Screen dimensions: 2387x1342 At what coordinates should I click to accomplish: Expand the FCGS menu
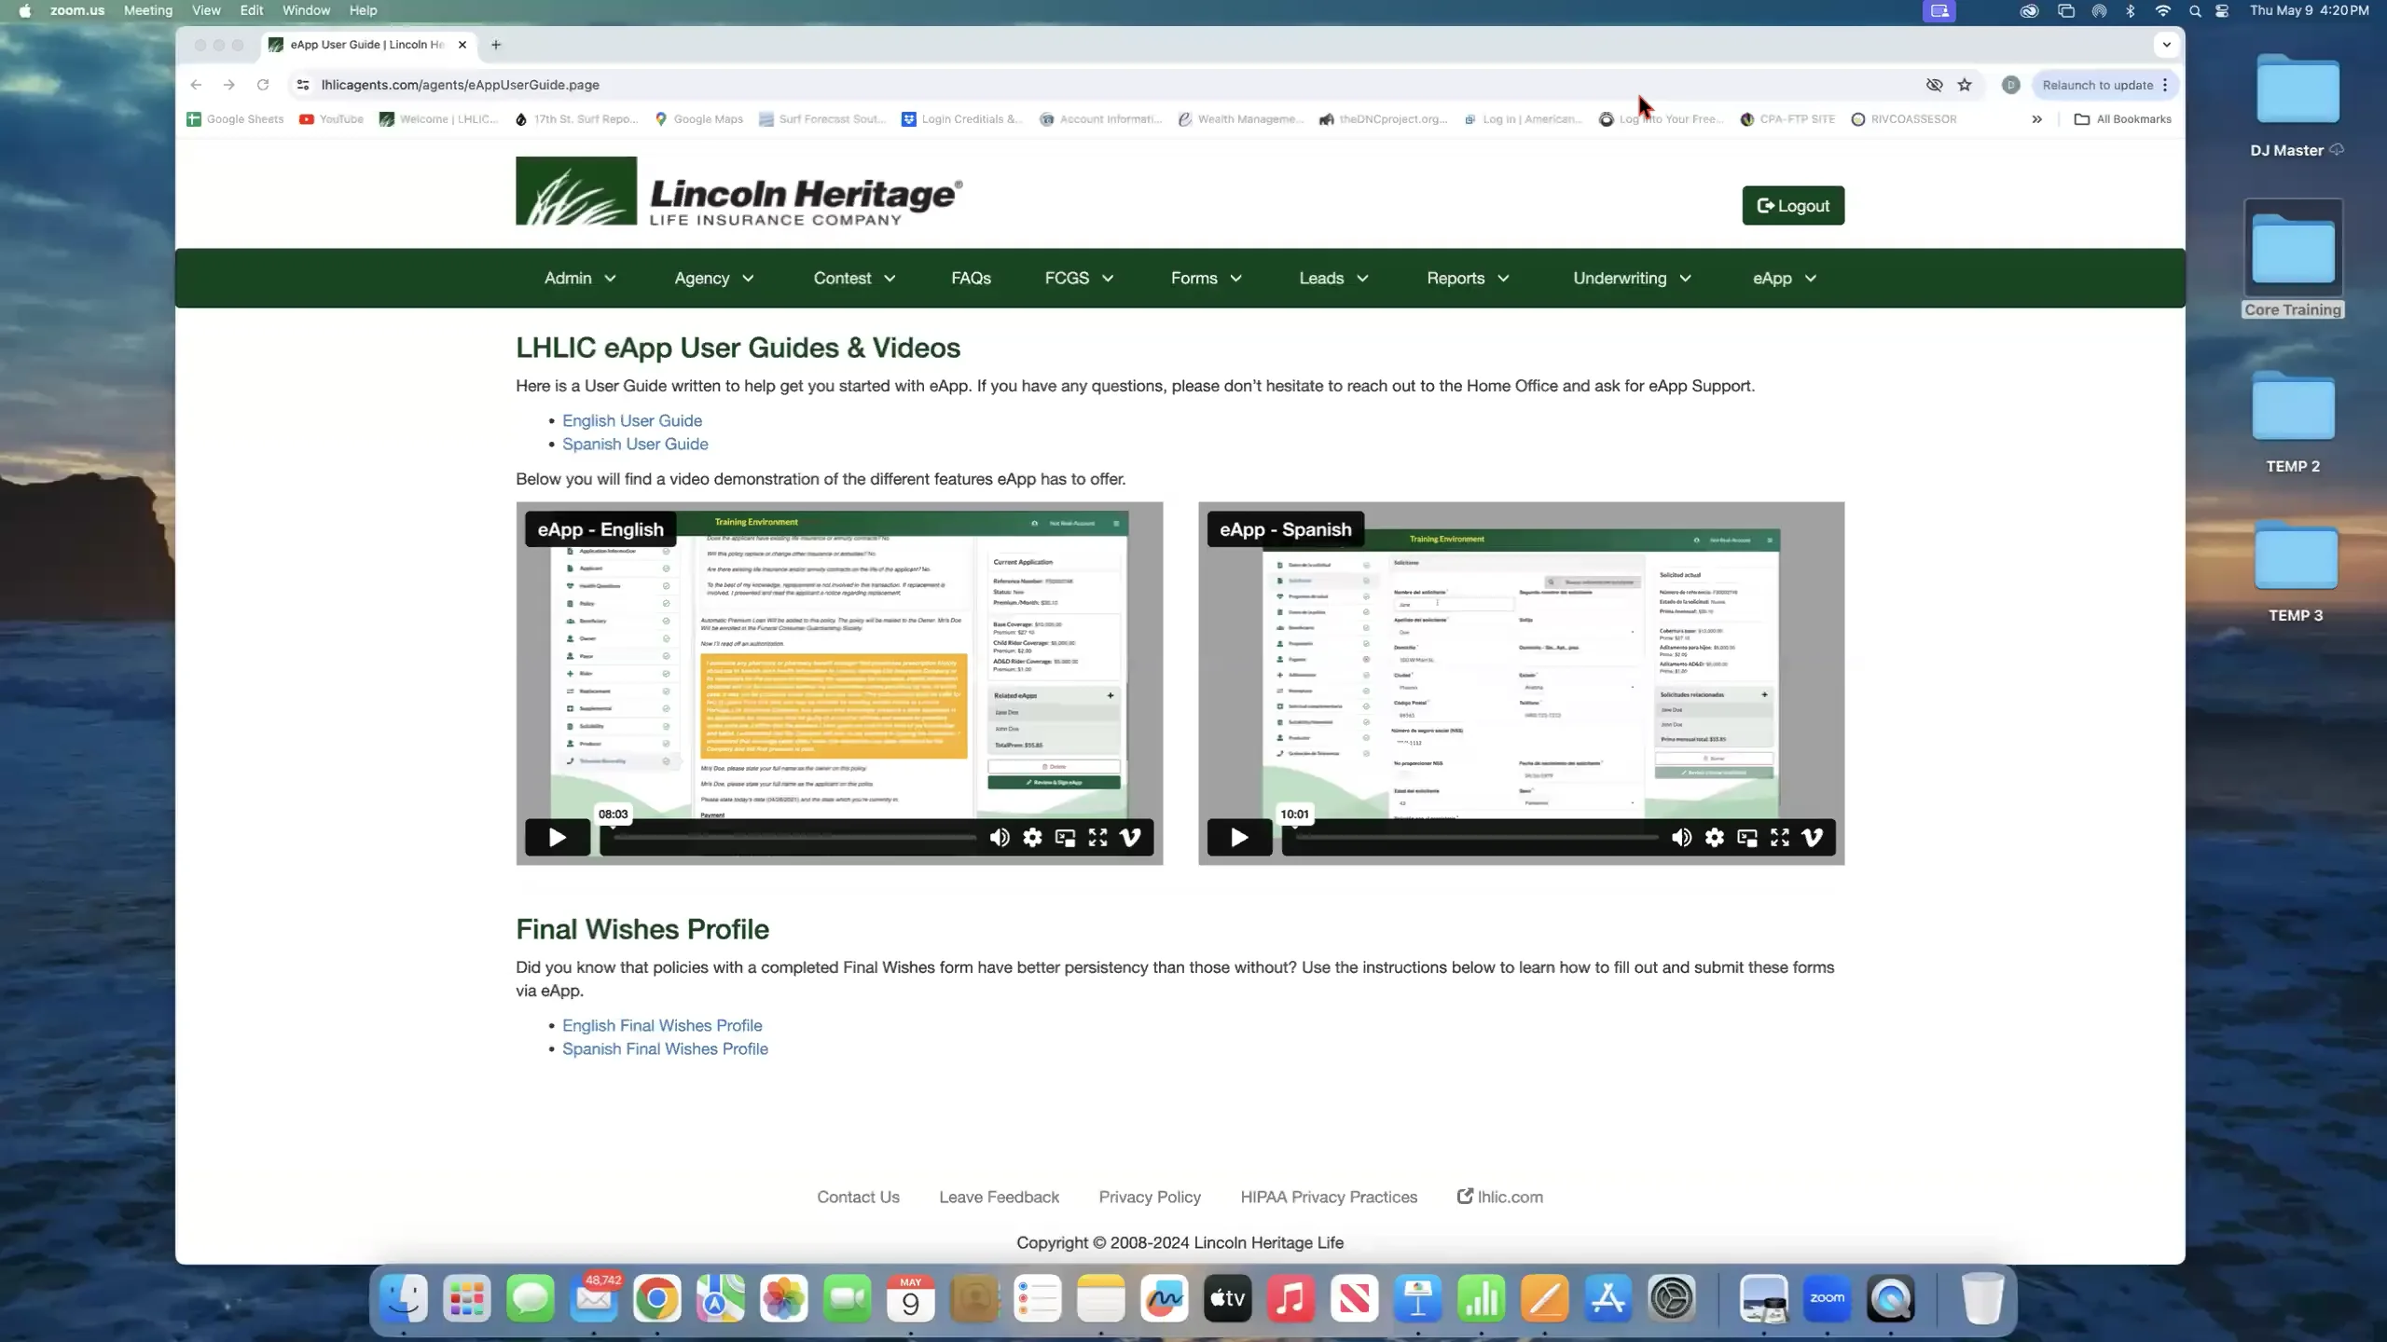1079,278
